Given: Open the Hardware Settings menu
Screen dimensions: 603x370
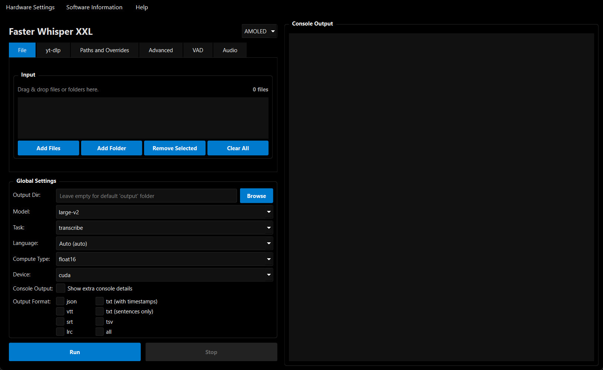Looking at the screenshot, I should pos(30,7).
